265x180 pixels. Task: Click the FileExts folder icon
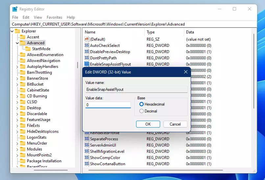click(x=23, y=126)
